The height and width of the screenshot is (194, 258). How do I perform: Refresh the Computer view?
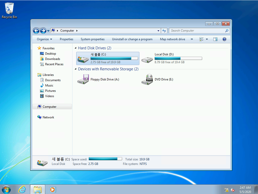pos(164,31)
